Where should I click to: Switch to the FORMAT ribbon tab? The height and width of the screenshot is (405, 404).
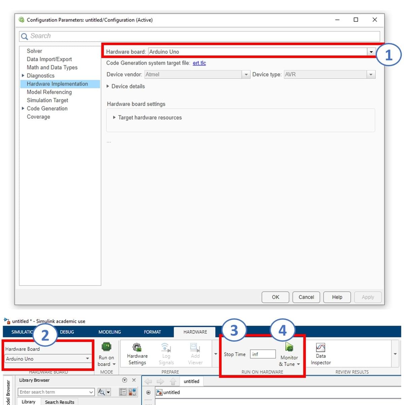click(152, 332)
